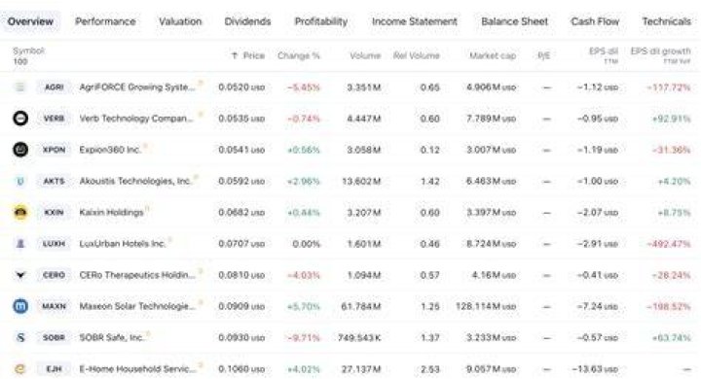
Task: Open the EJH ticker symbol
Action: [x=54, y=368]
